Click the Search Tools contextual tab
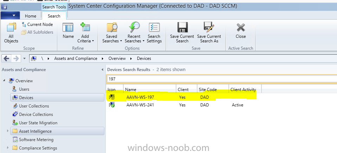 pos(54,7)
